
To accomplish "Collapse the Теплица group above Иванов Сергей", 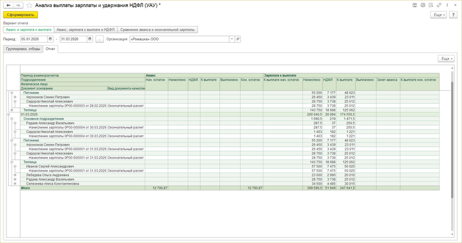I will tap(12, 162).
